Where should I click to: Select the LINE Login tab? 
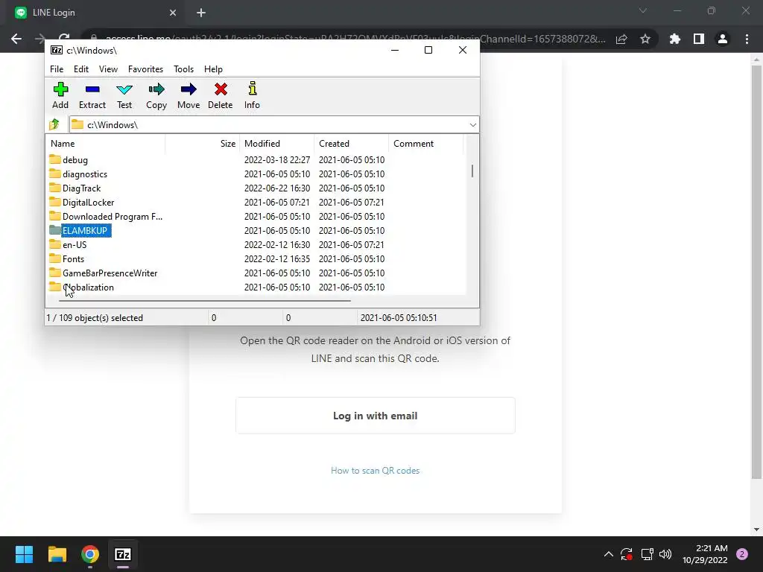point(96,13)
